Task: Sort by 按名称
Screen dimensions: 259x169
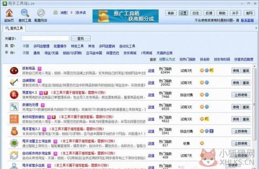Action: click(x=205, y=59)
